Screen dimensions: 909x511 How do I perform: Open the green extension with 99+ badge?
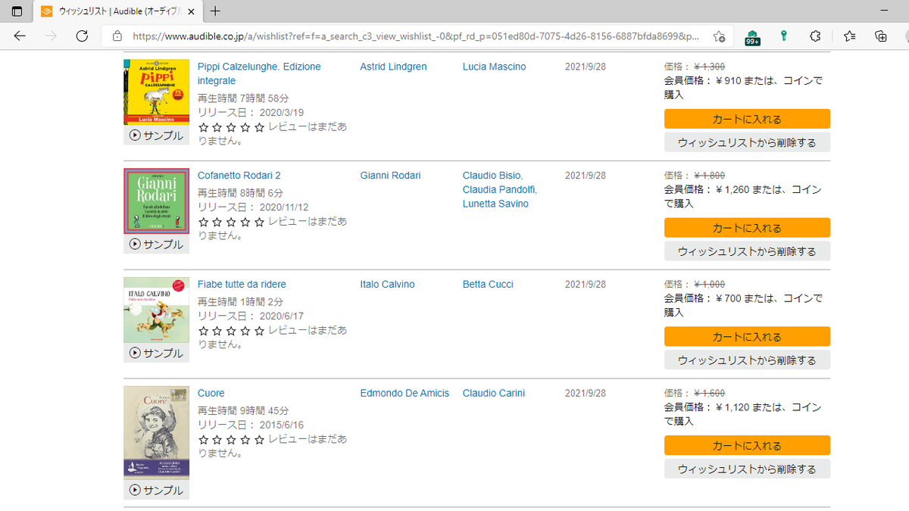pyautogui.click(x=752, y=36)
